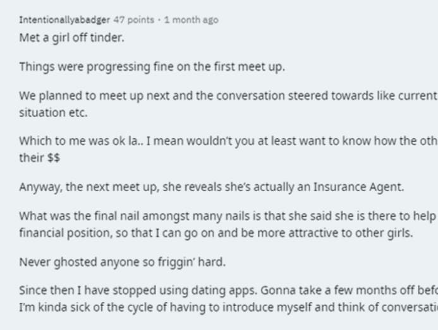Click the 47 points score
Viewport: 438px width, 330px height.
pyautogui.click(x=134, y=20)
